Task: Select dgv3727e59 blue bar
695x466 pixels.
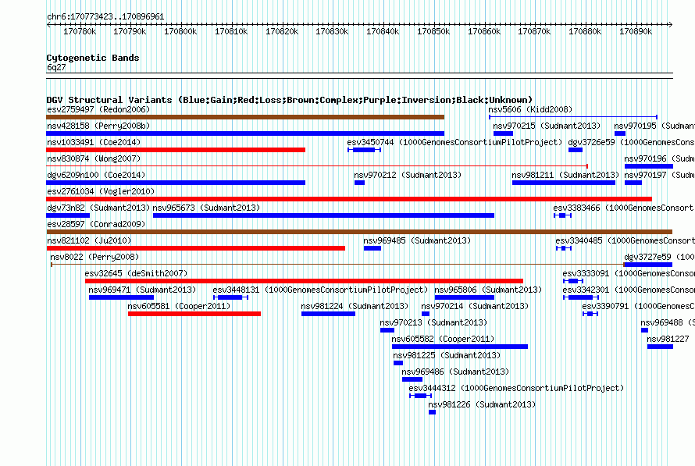Action: click(x=648, y=265)
